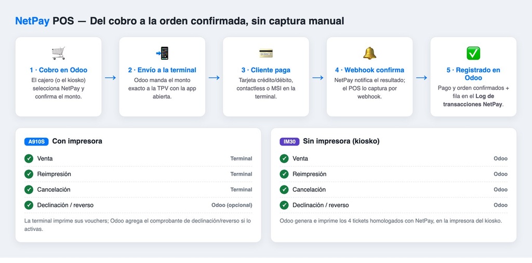Select the '3 · Cliente paga' heading
The width and height of the screenshot is (532, 263).
tap(266, 70)
